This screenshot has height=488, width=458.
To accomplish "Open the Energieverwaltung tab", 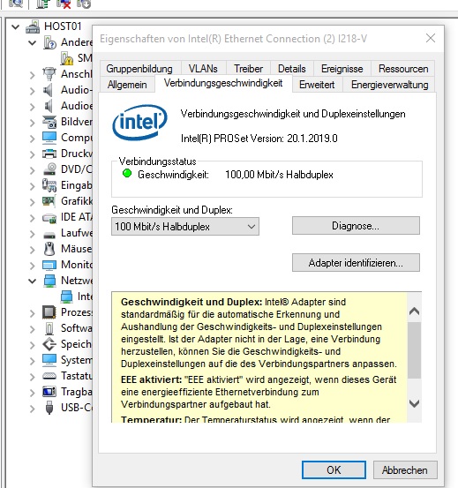I will (389, 85).
